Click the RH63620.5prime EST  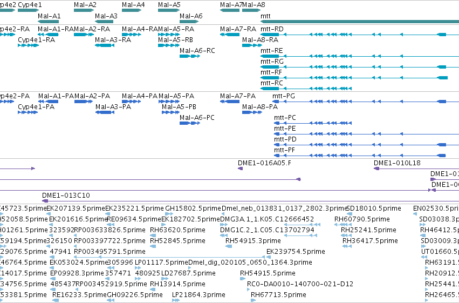click(153, 235)
